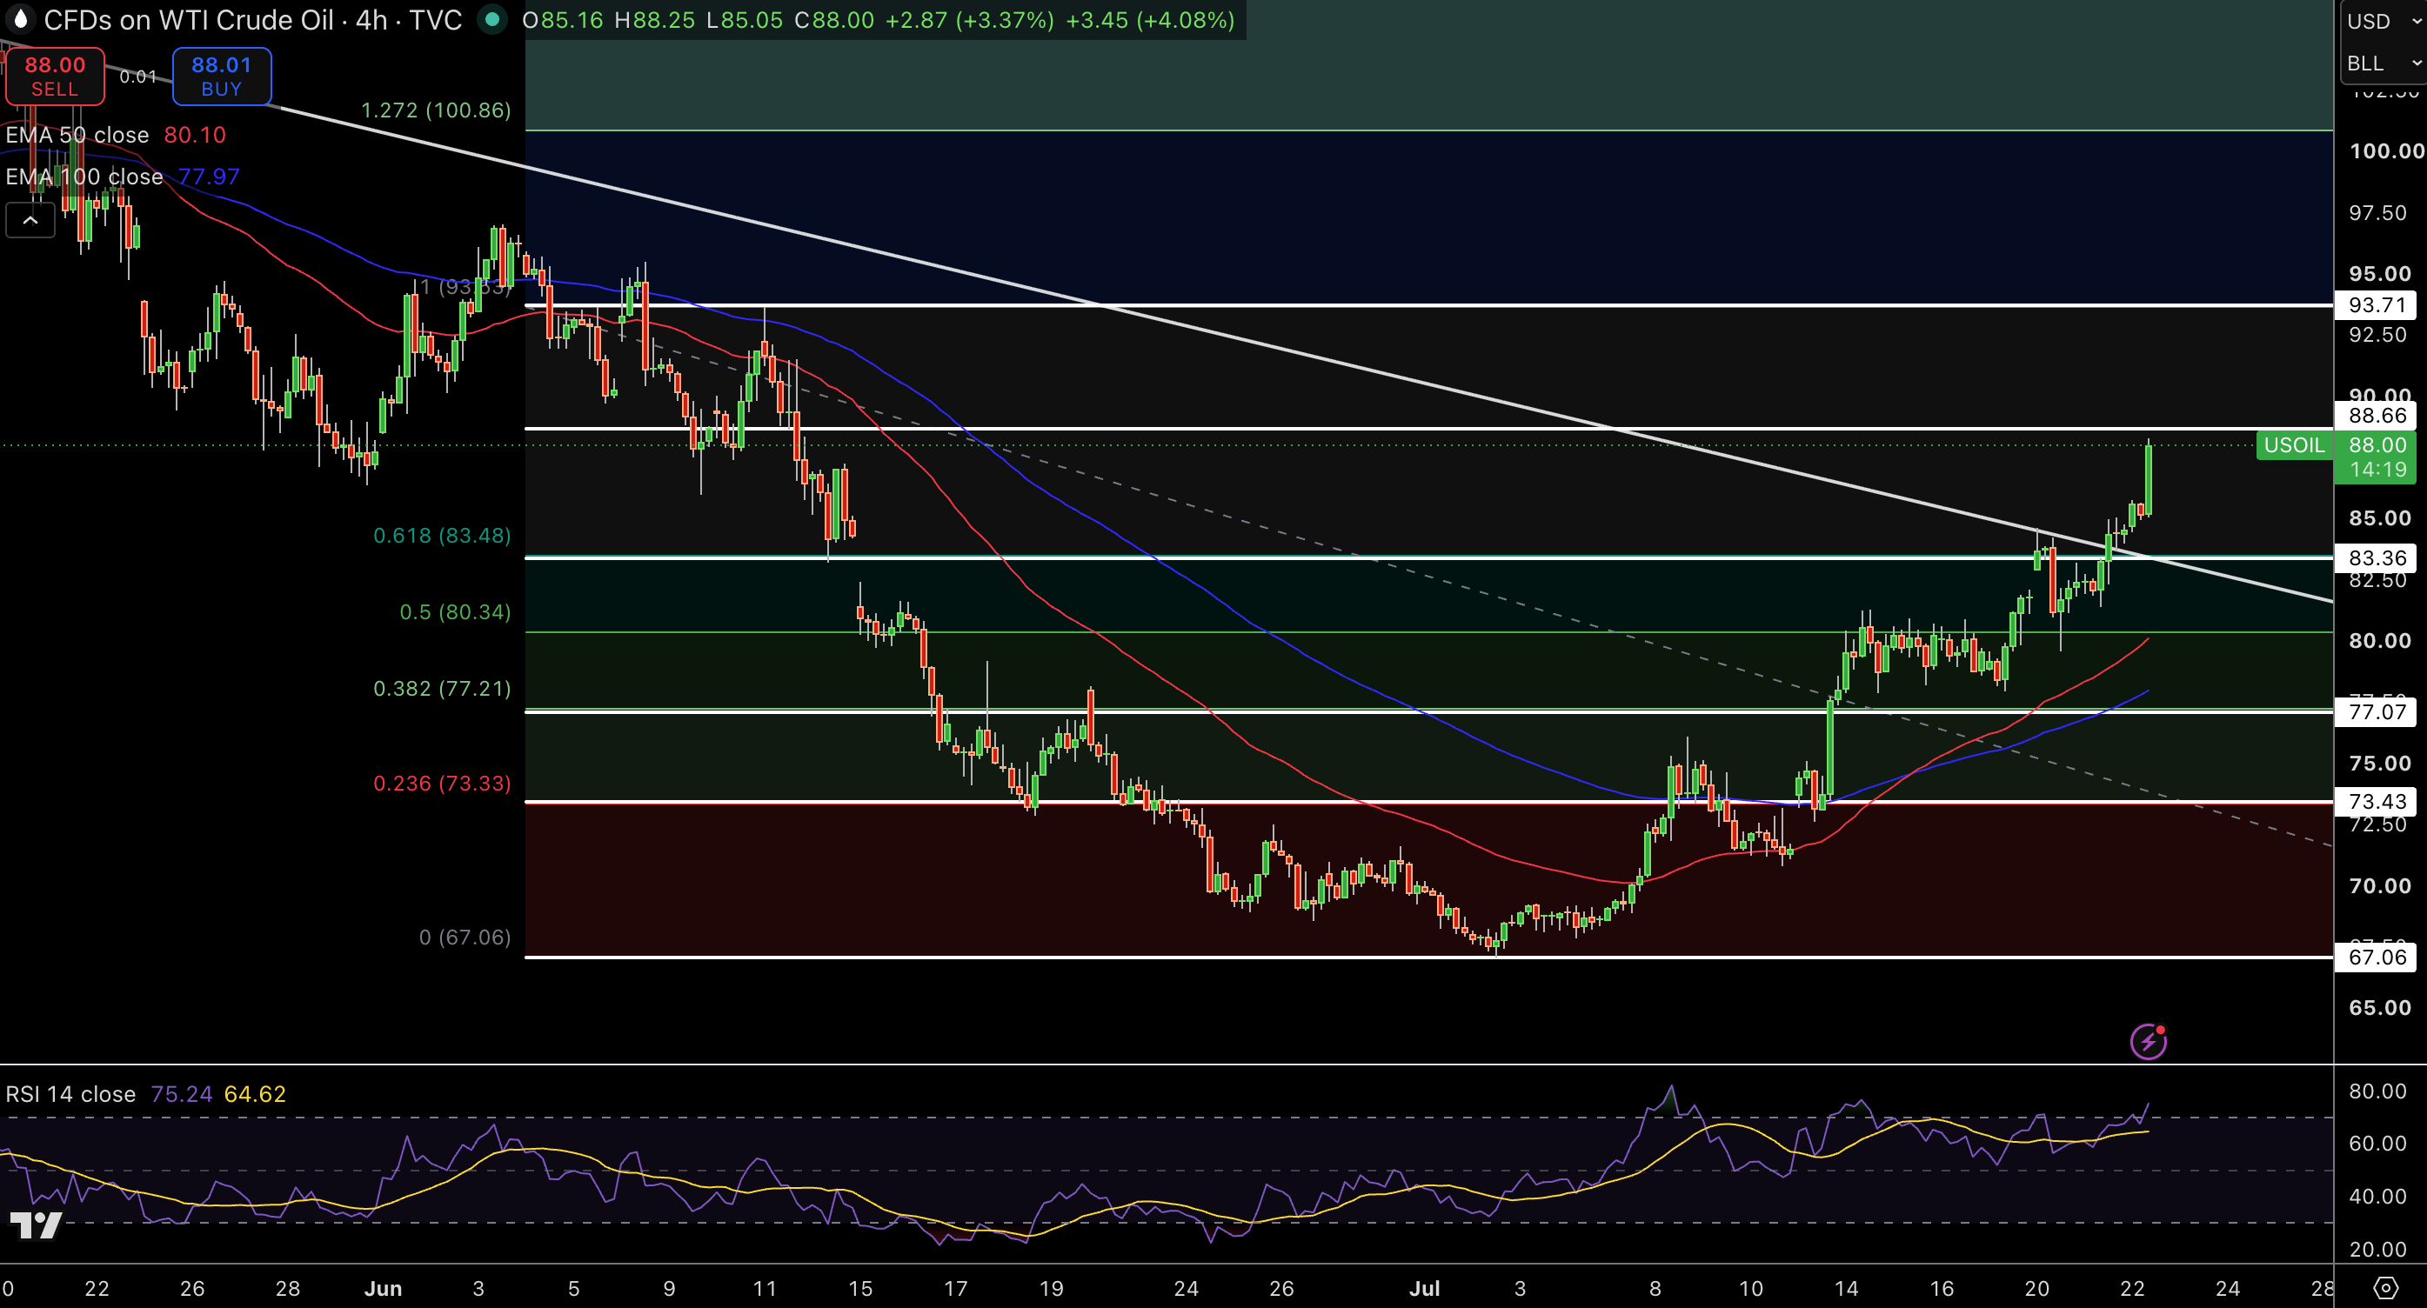The width and height of the screenshot is (2427, 1308).
Task: Click the CFDs on WTI Crude Oil title
Action: pos(252,20)
